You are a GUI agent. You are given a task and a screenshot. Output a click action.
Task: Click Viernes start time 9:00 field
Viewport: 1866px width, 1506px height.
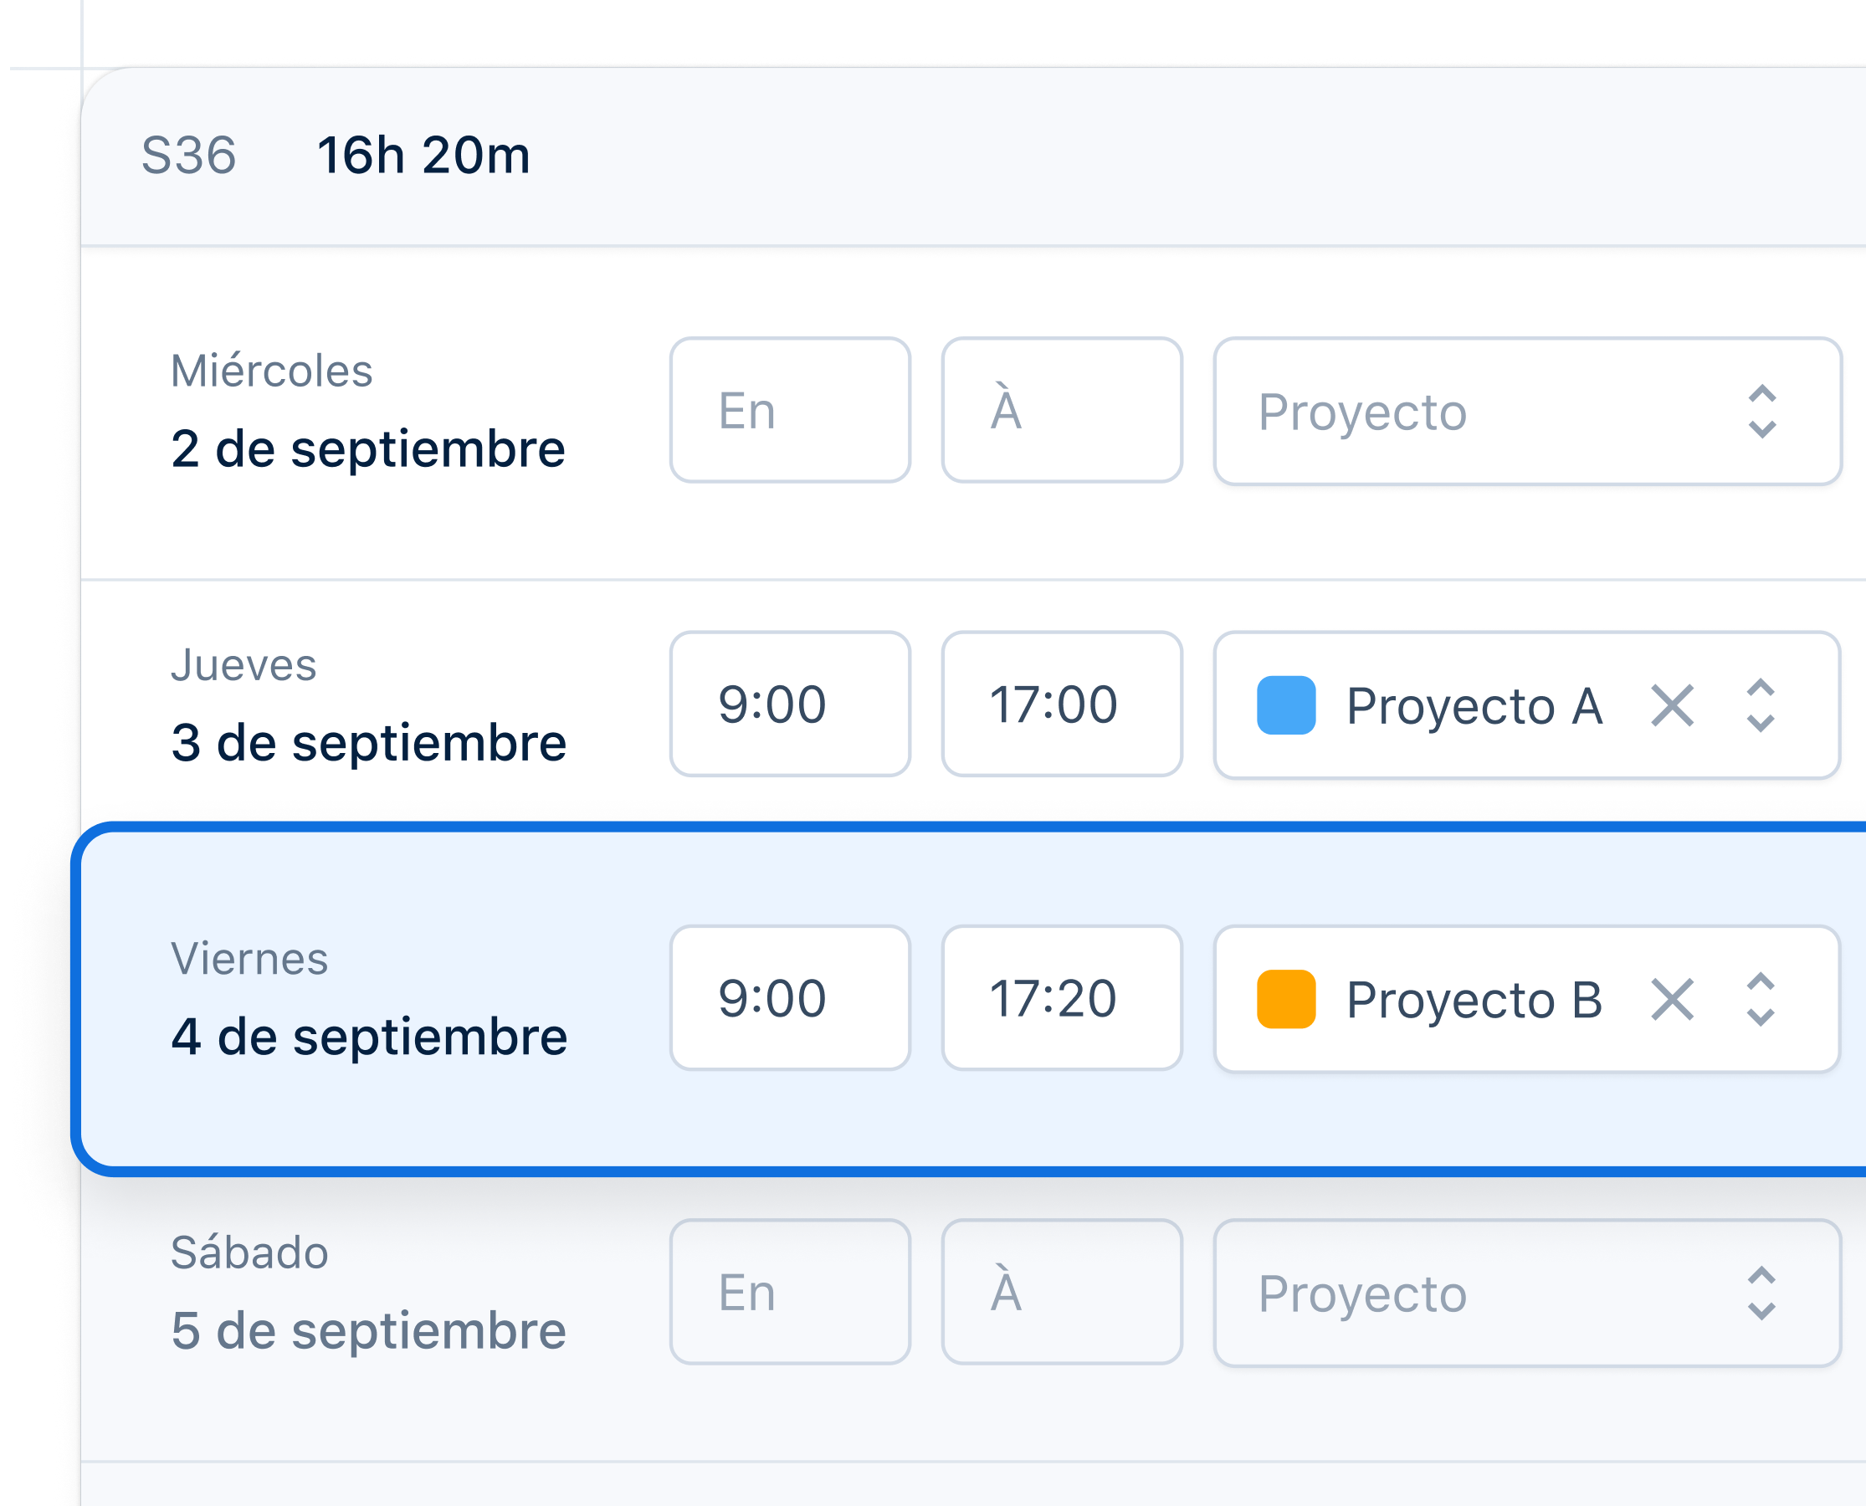789,997
